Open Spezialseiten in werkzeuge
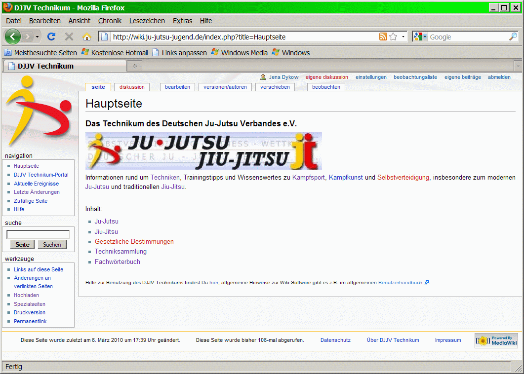This screenshot has height=374, width=524. pyautogui.click(x=30, y=304)
